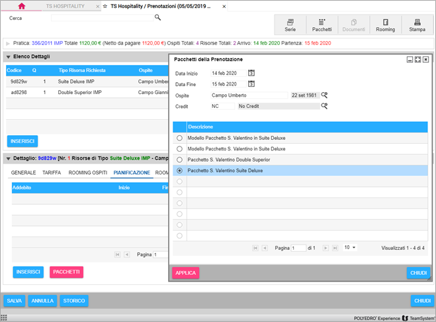Go to first page in the Pianificazione grid

coord(117,254)
